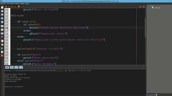This screenshot has width=172, height=96.
Task: Fold the elif block at line 27
Action: click(x=10, y=60)
